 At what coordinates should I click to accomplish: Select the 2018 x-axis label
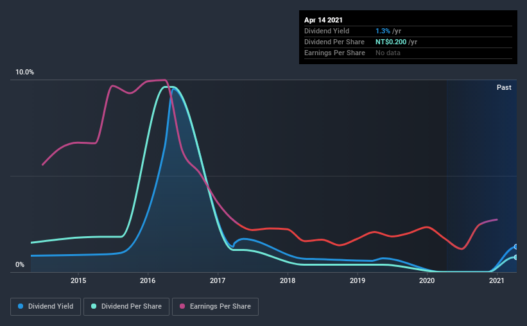coord(288,280)
